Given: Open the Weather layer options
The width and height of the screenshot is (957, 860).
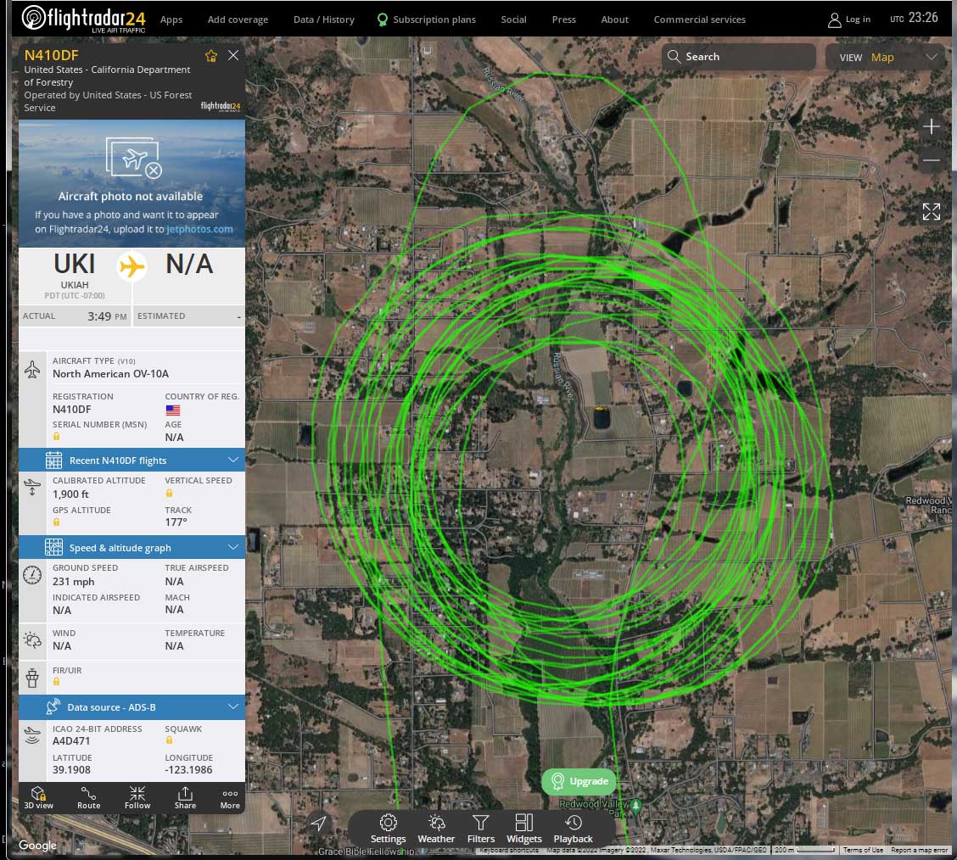Looking at the screenshot, I should 436,828.
